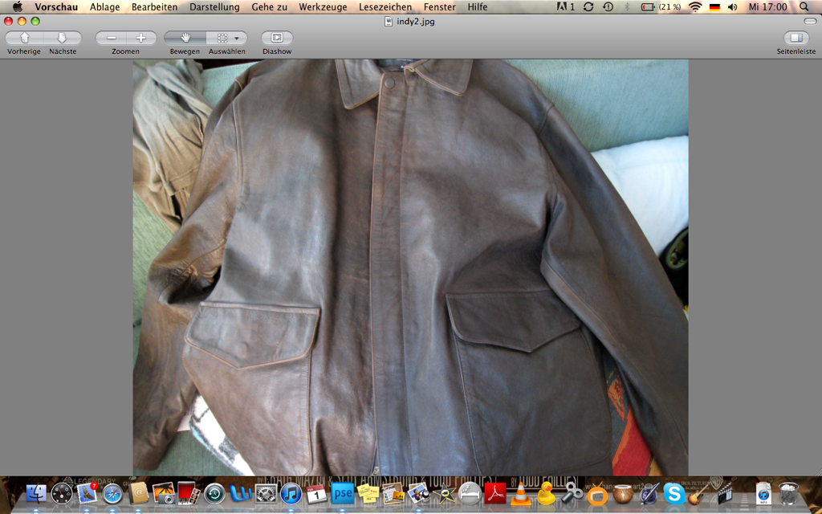Open Skype from the dock
The height and width of the screenshot is (514, 822).
(x=673, y=493)
